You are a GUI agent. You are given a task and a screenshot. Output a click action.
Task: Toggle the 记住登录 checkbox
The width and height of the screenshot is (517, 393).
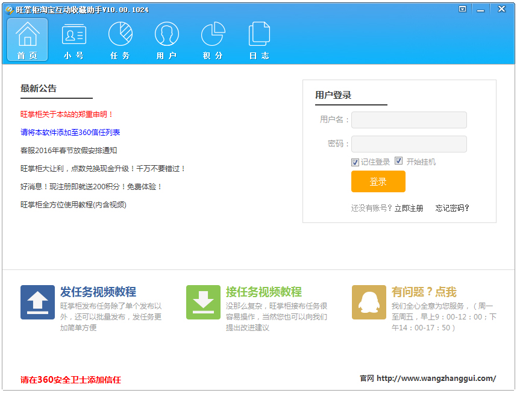pos(355,162)
